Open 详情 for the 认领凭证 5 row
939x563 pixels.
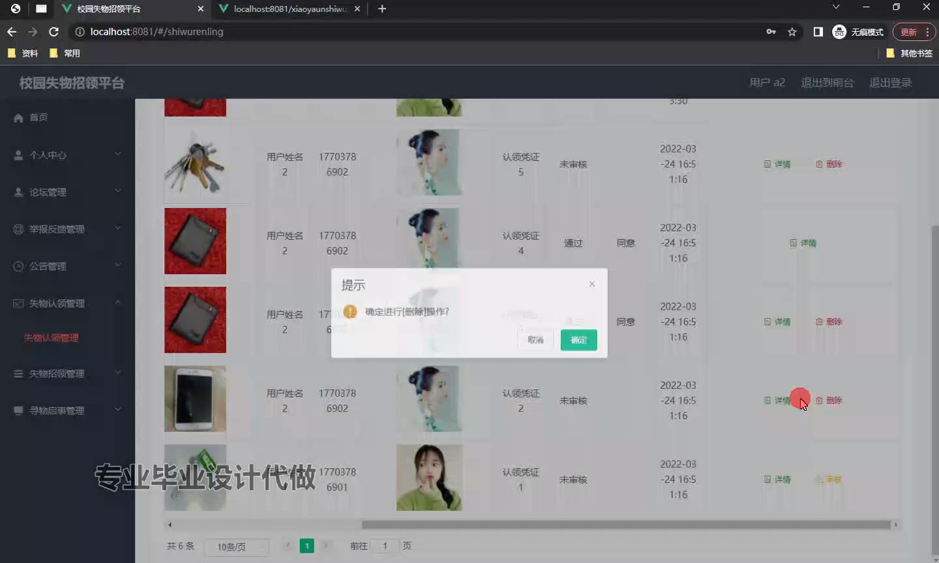777,164
